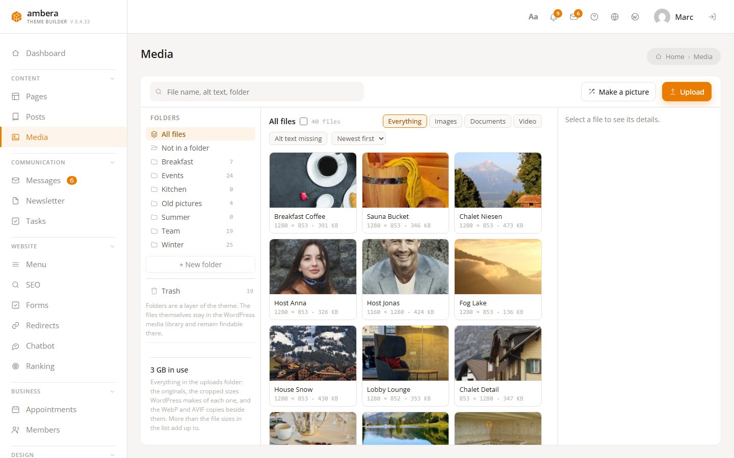Open the mail inbox icon in header
This screenshot has height=458, width=734.
pyautogui.click(x=574, y=17)
